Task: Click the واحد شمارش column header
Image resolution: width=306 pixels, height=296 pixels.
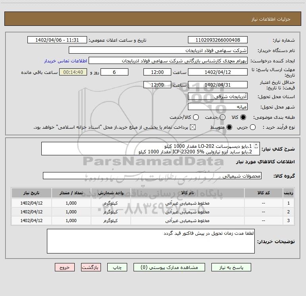Action: coord(110,193)
